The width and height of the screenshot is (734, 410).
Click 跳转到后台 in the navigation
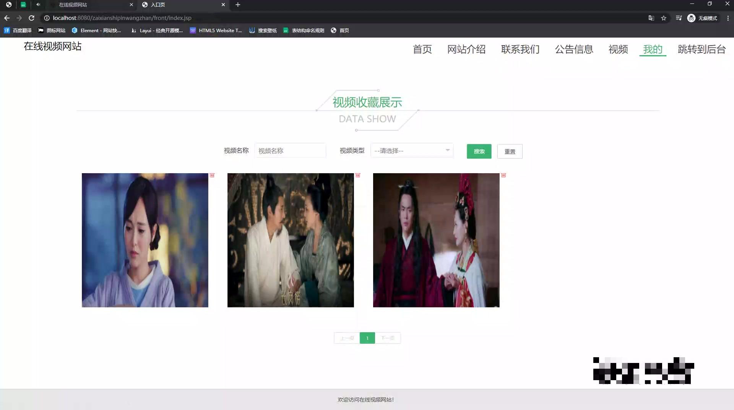click(x=702, y=49)
